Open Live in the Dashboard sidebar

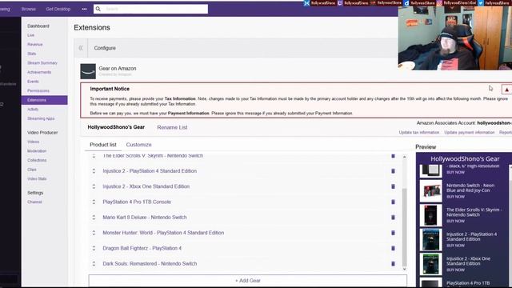tap(30, 35)
